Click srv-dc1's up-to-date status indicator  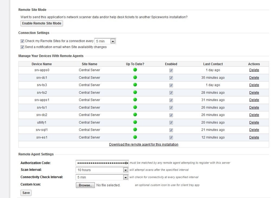pos(135,77)
